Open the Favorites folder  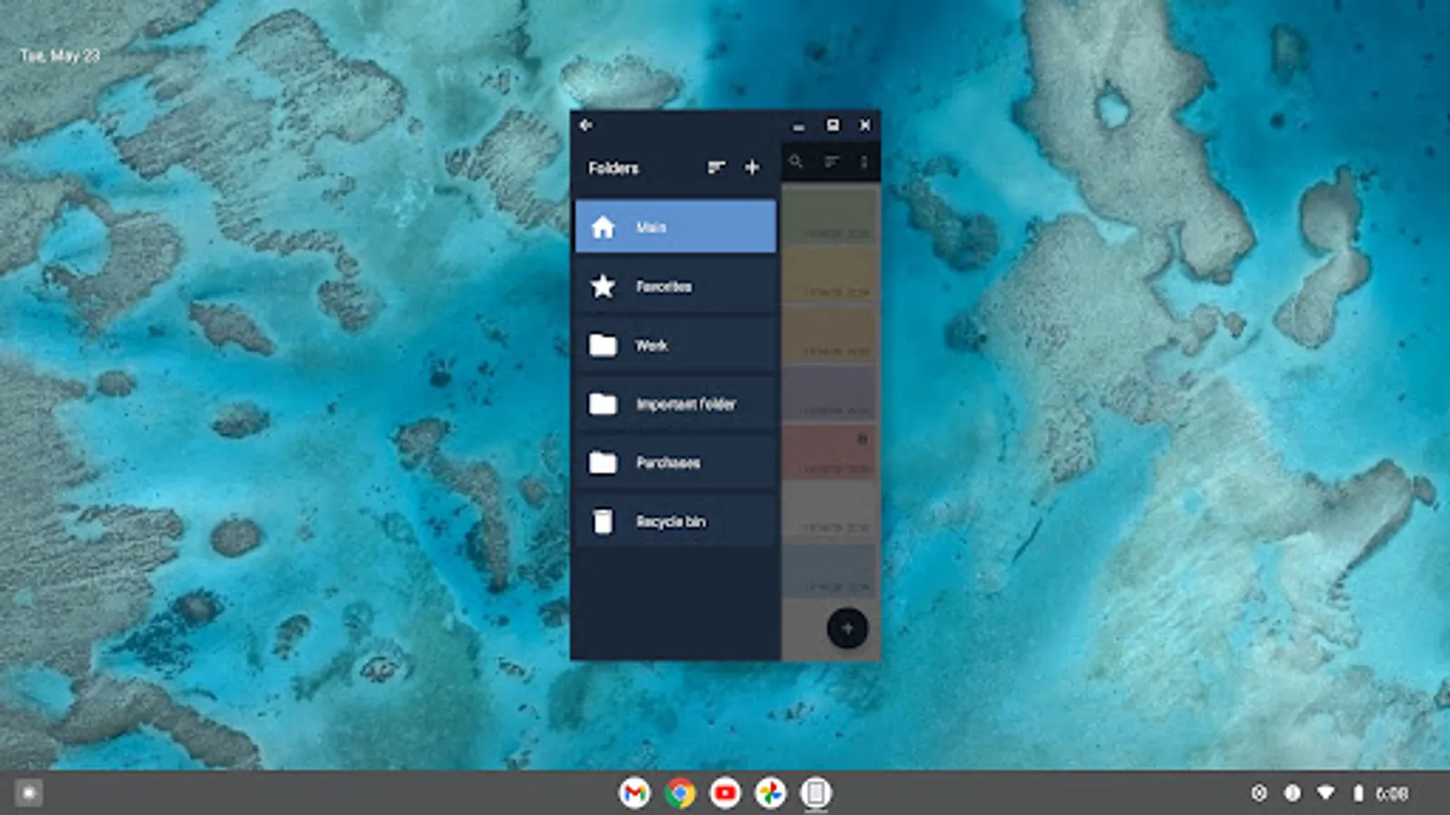coord(675,286)
